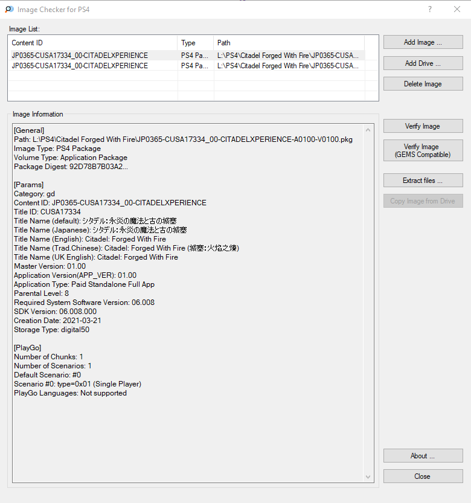Click first row PS4 Pa... type cell
The width and height of the screenshot is (471, 503).
[x=194, y=56]
